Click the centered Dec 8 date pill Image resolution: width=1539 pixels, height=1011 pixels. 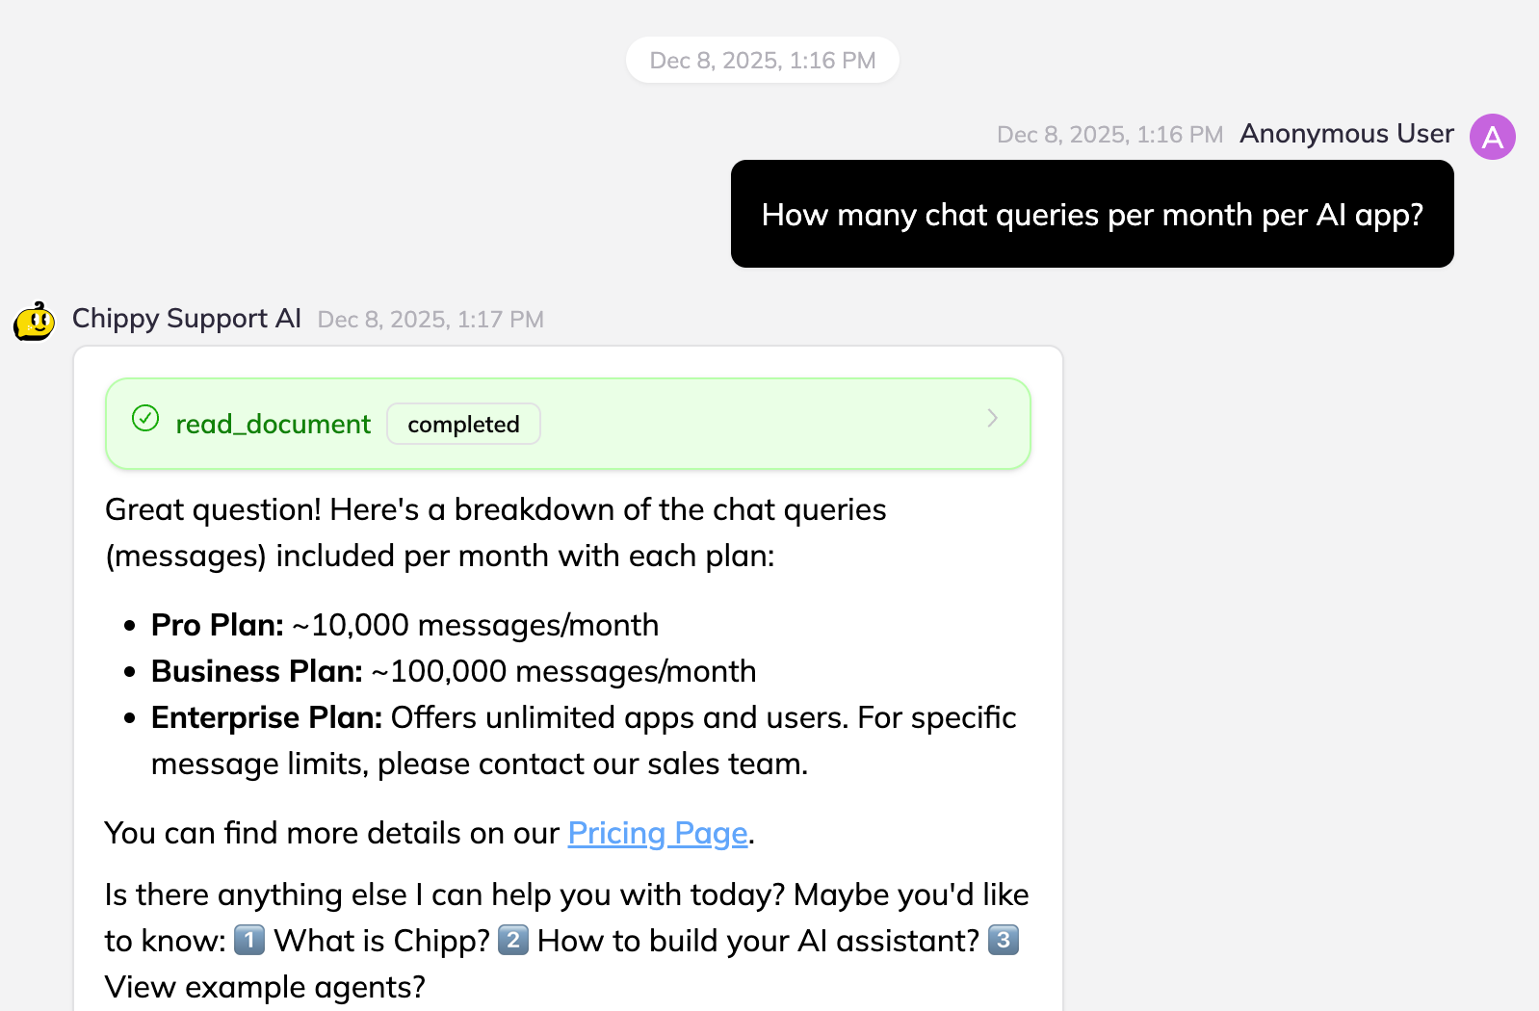[x=763, y=61]
